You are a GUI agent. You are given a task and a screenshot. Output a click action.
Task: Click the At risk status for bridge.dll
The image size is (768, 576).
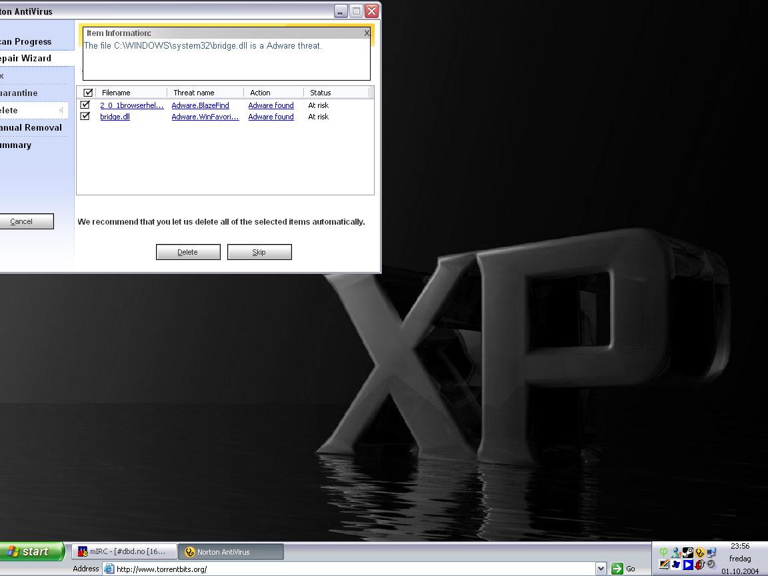pos(319,117)
